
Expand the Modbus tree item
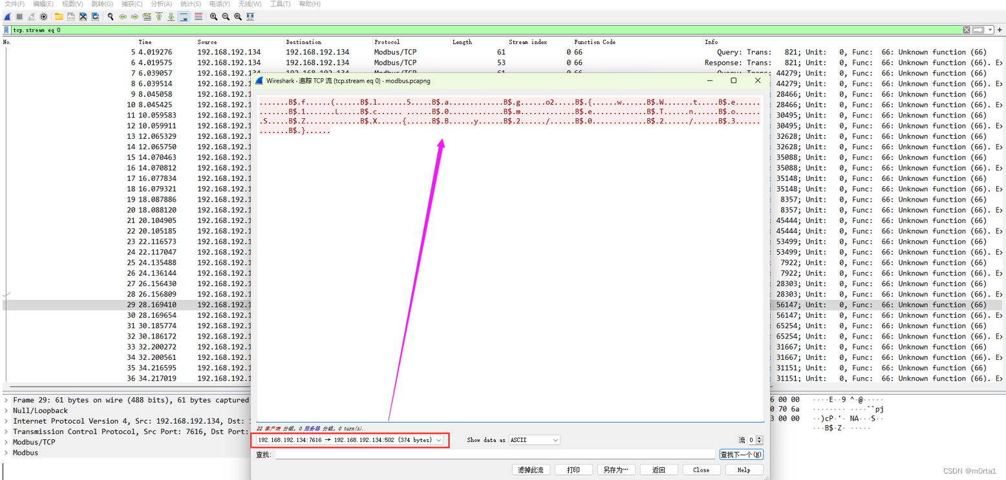[x=6, y=453]
